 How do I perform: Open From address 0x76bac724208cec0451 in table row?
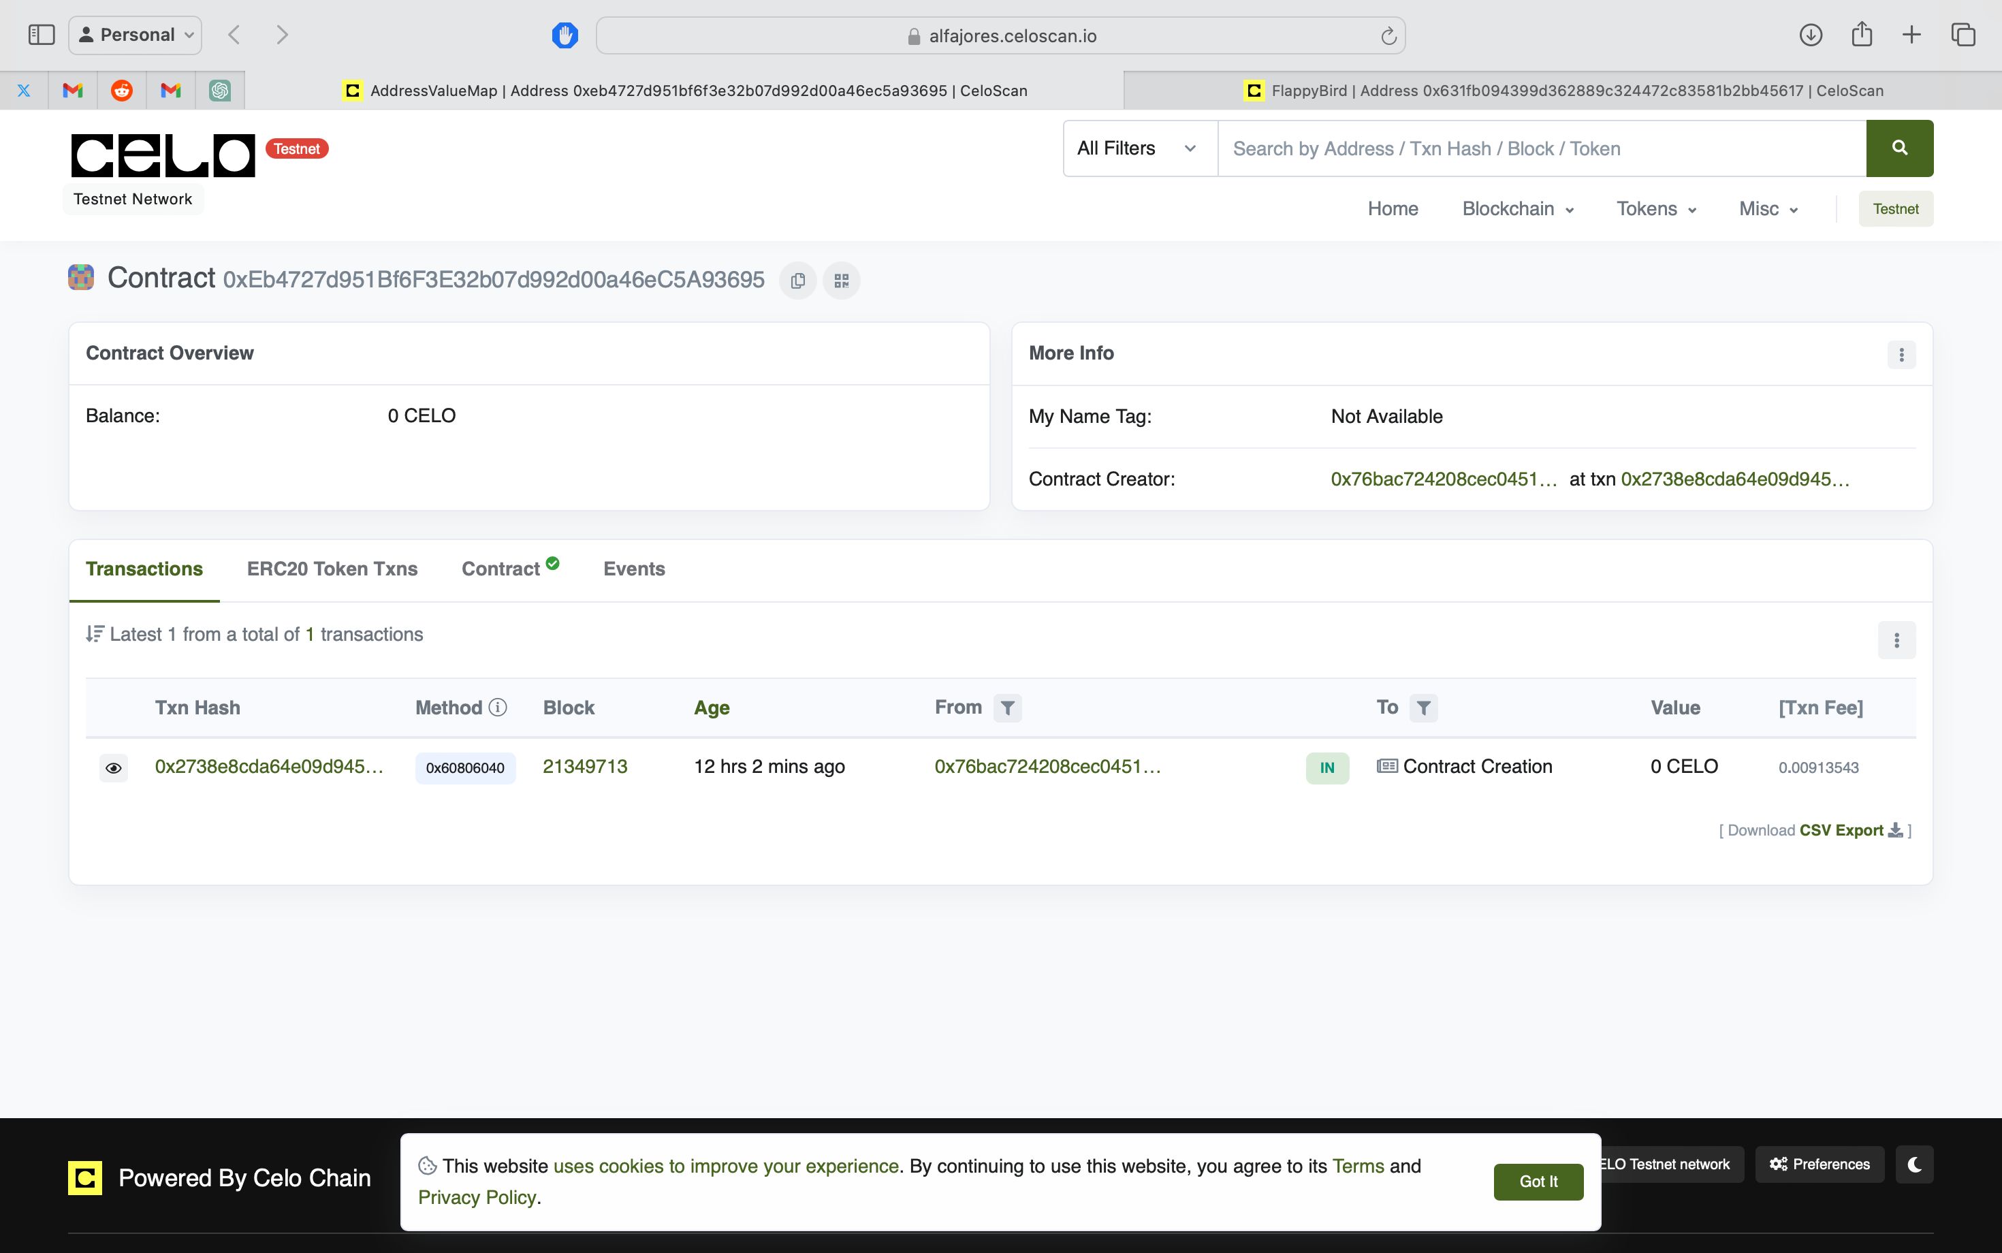tap(1047, 767)
